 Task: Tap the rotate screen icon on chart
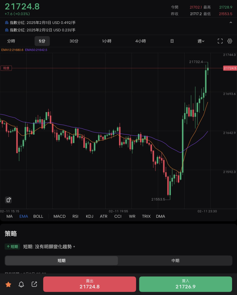tap(9, 200)
